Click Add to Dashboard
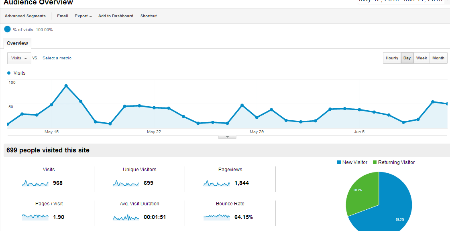This screenshot has width=450, height=231. coord(116,16)
